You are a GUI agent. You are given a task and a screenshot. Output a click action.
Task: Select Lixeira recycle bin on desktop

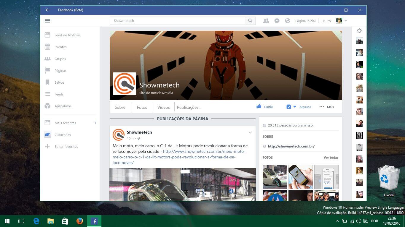click(x=388, y=181)
